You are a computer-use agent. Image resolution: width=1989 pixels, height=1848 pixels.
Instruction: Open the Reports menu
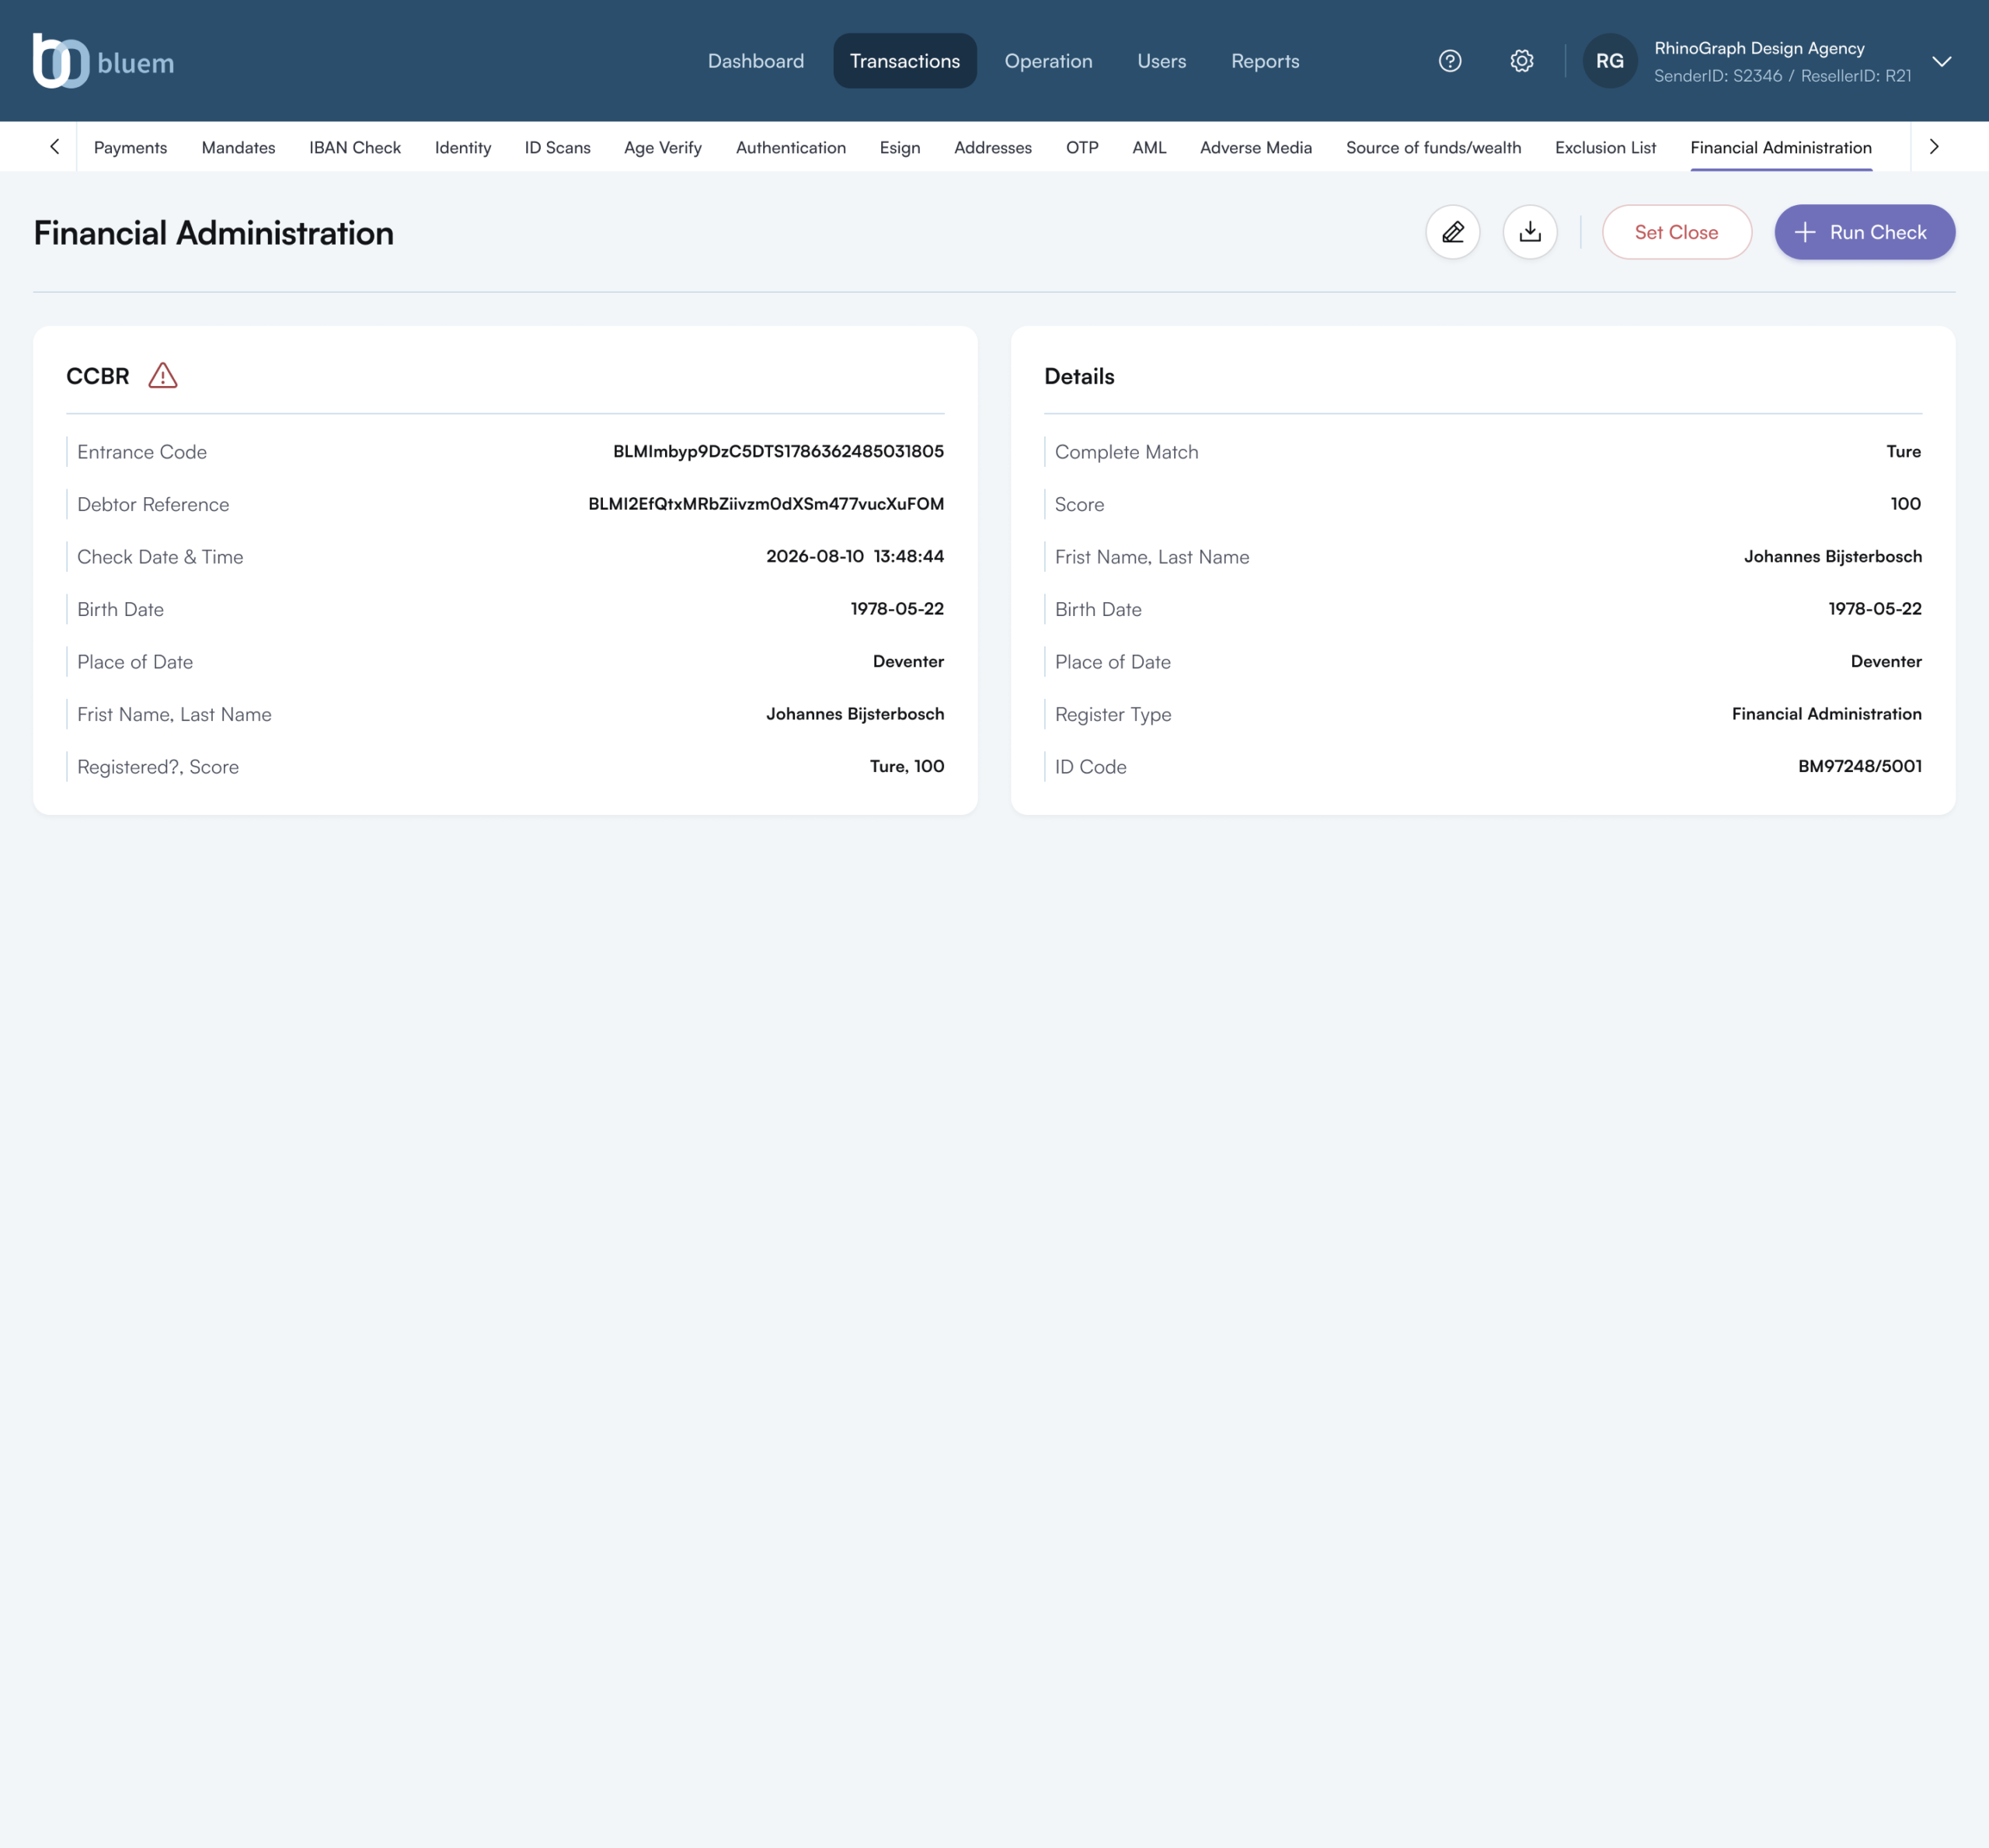pos(1265,61)
